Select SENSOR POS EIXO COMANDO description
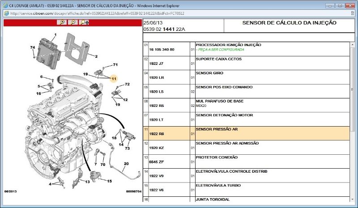The height and width of the screenshot is (208, 358). point(224,87)
